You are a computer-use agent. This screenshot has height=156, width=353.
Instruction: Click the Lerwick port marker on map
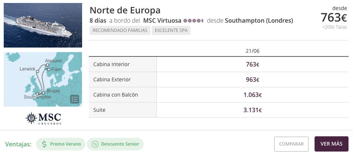(38, 71)
